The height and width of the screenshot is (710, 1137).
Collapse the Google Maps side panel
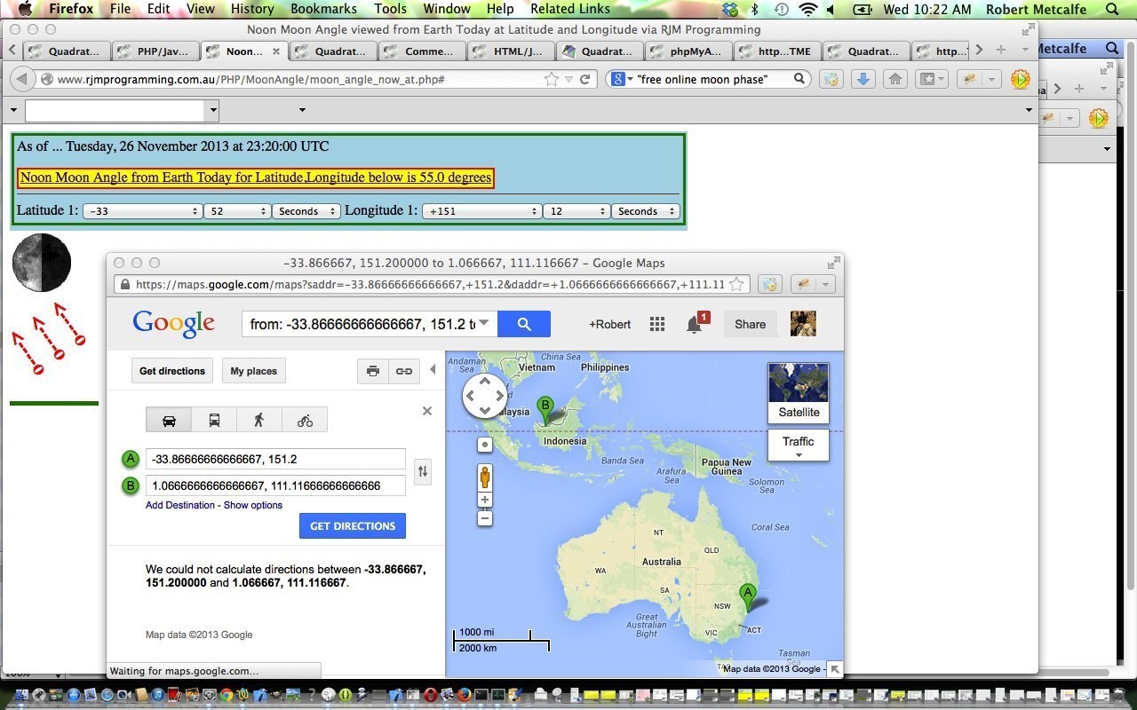(x=433, y=370)
